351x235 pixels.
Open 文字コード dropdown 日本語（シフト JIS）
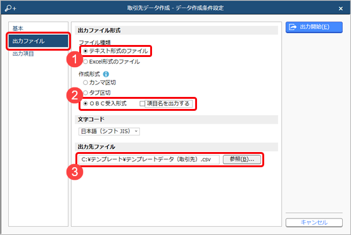[109, 131]
